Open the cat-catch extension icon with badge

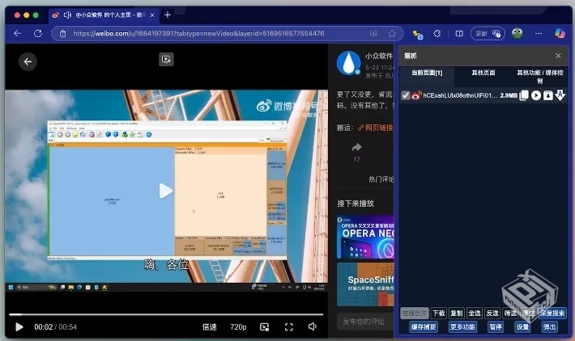coord(418,35)
